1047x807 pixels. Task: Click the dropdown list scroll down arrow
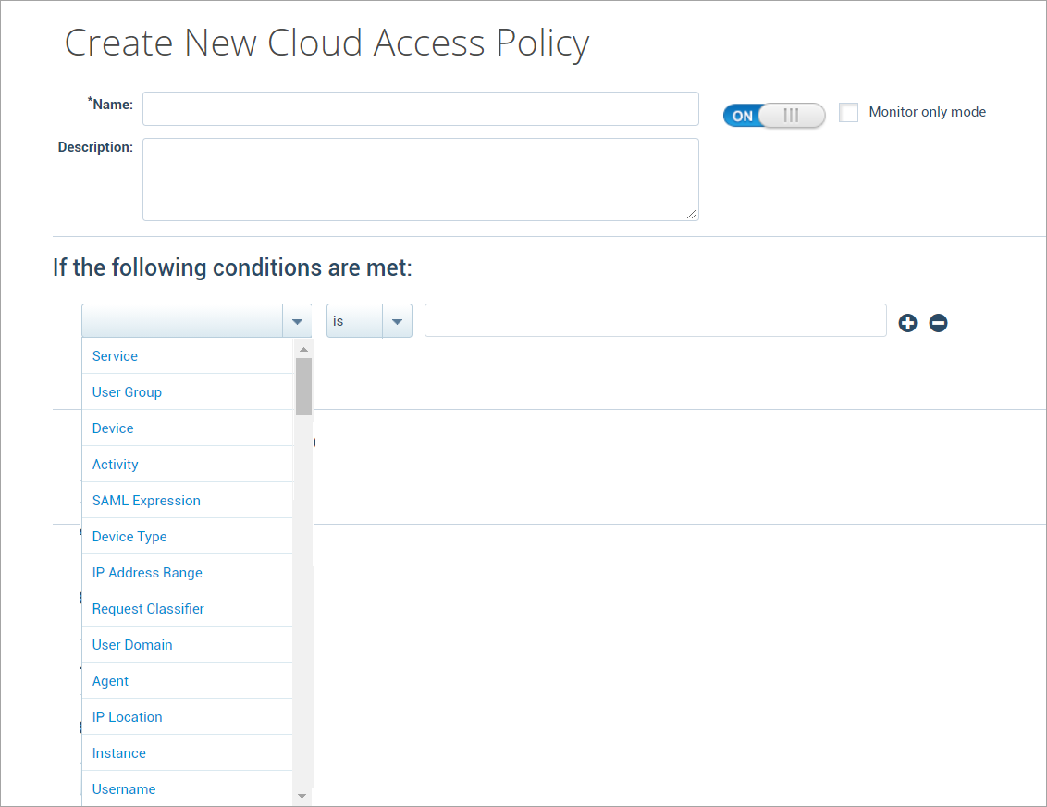[302, 796]
